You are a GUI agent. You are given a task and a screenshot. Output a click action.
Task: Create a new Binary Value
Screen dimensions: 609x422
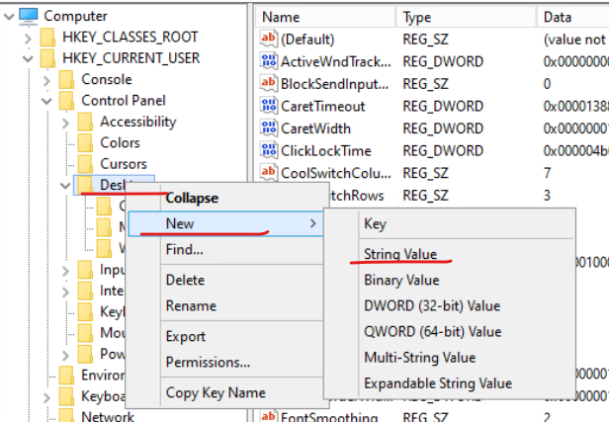pyautogui.click(x=401, y=280)
